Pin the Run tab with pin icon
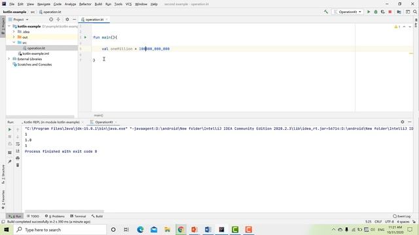The image size is (419, 235). 10,162
